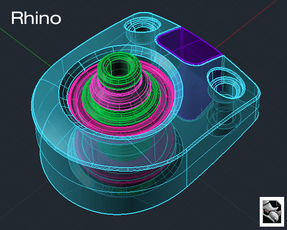
Task: Click the Rhino file icon thumbnail
Action: (272, 211)
